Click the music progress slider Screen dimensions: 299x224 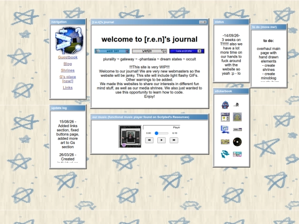click(162, 133)
